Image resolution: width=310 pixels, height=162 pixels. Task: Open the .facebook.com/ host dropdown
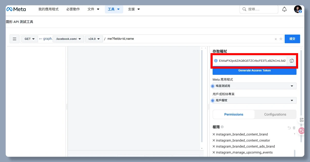[x=68, y=39]
